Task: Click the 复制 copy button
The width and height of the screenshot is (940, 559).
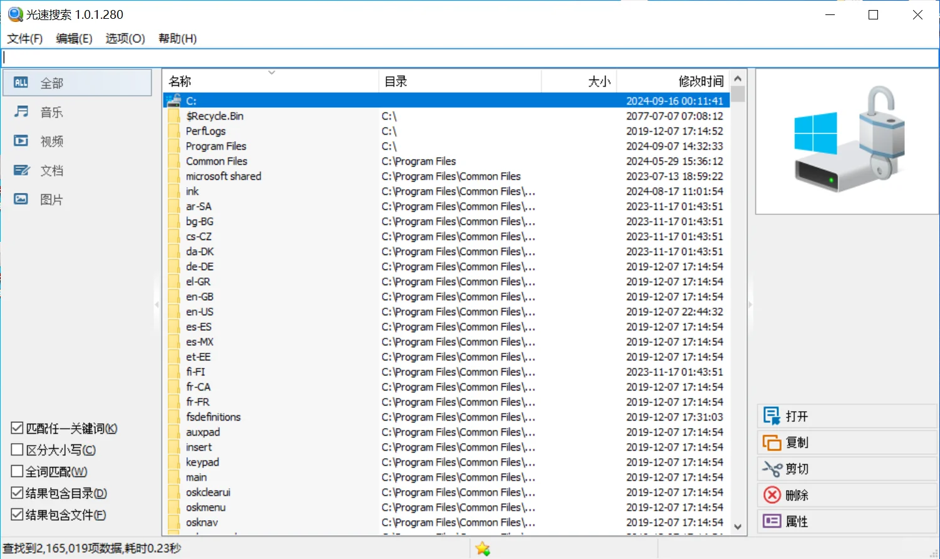Action: (847, 442)
